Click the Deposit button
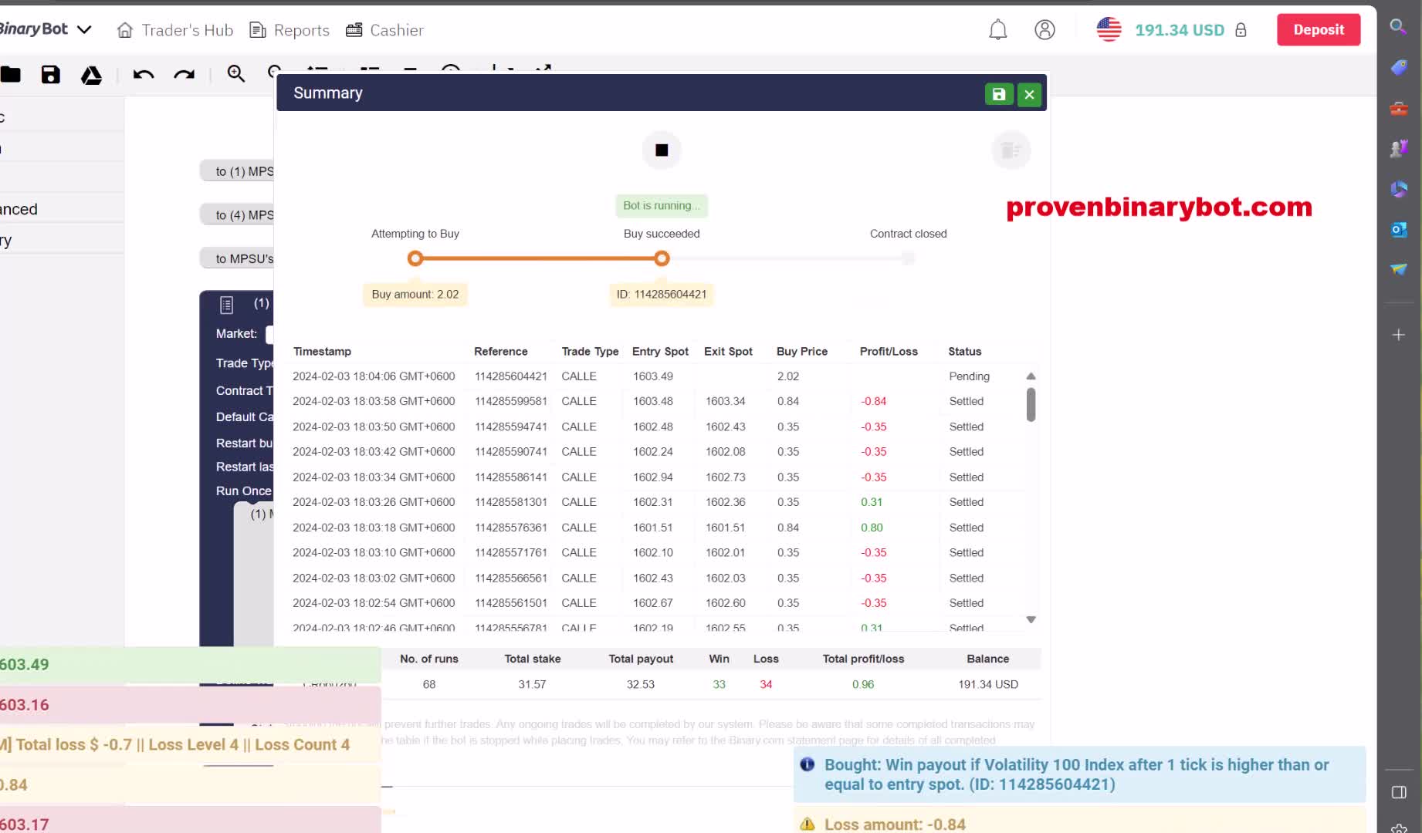 point(1318,30)
